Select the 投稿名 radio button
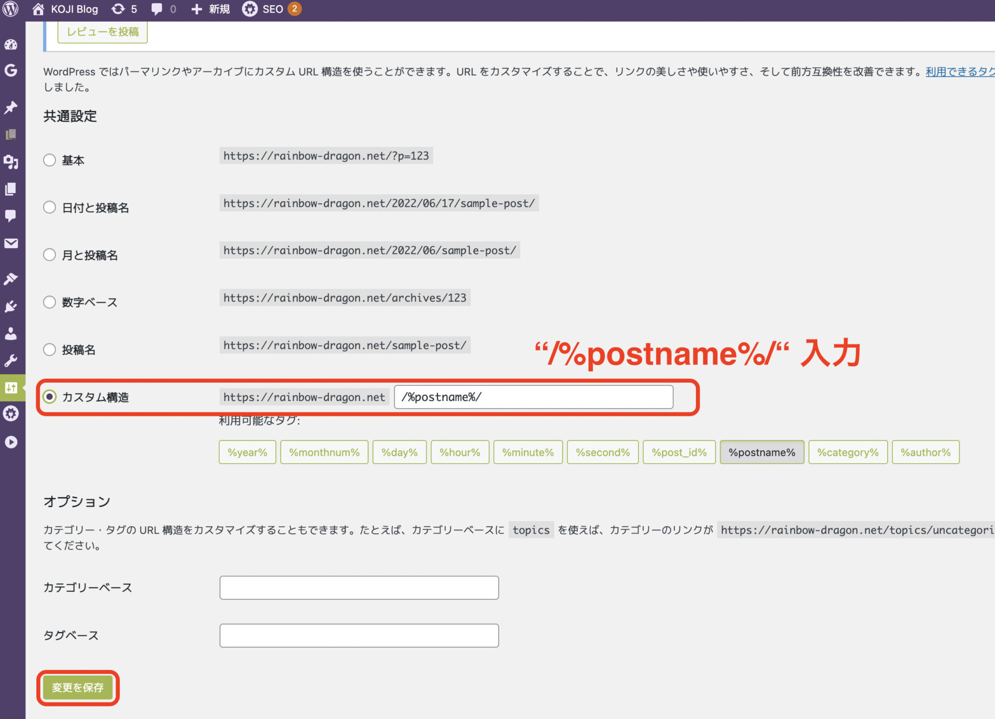 (x=49, y=350)
